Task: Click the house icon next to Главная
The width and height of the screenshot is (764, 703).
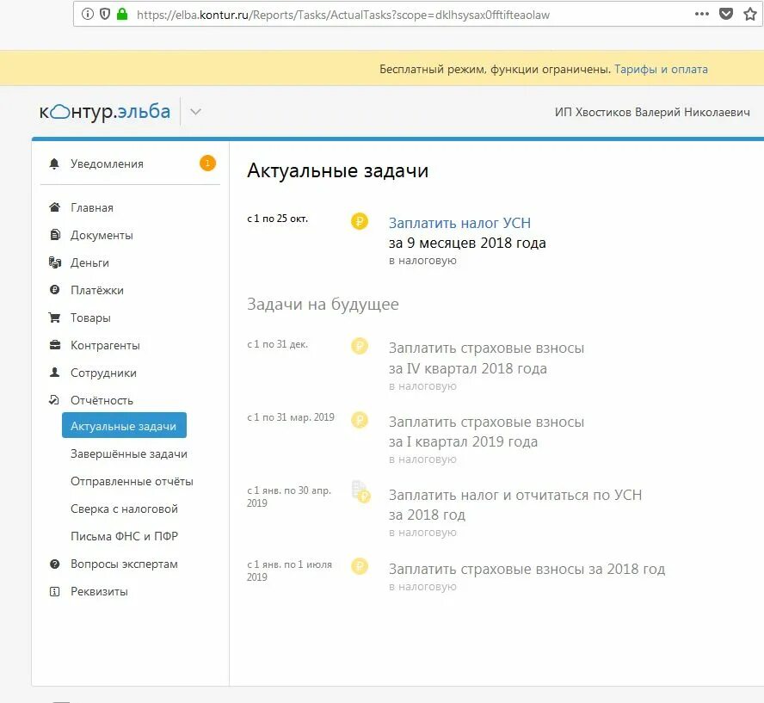Action: 54,207
